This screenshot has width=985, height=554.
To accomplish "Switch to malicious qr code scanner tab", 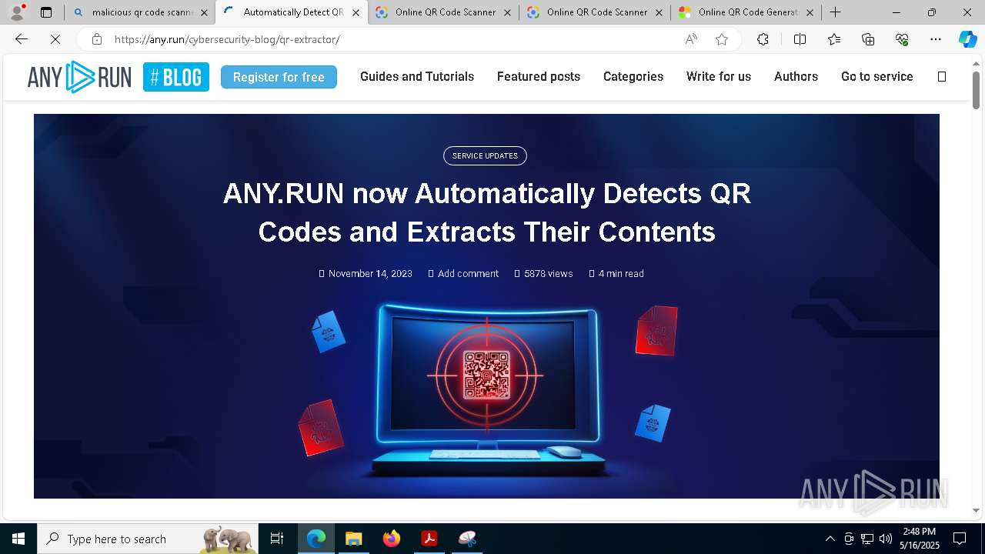I will pos(139,12).
